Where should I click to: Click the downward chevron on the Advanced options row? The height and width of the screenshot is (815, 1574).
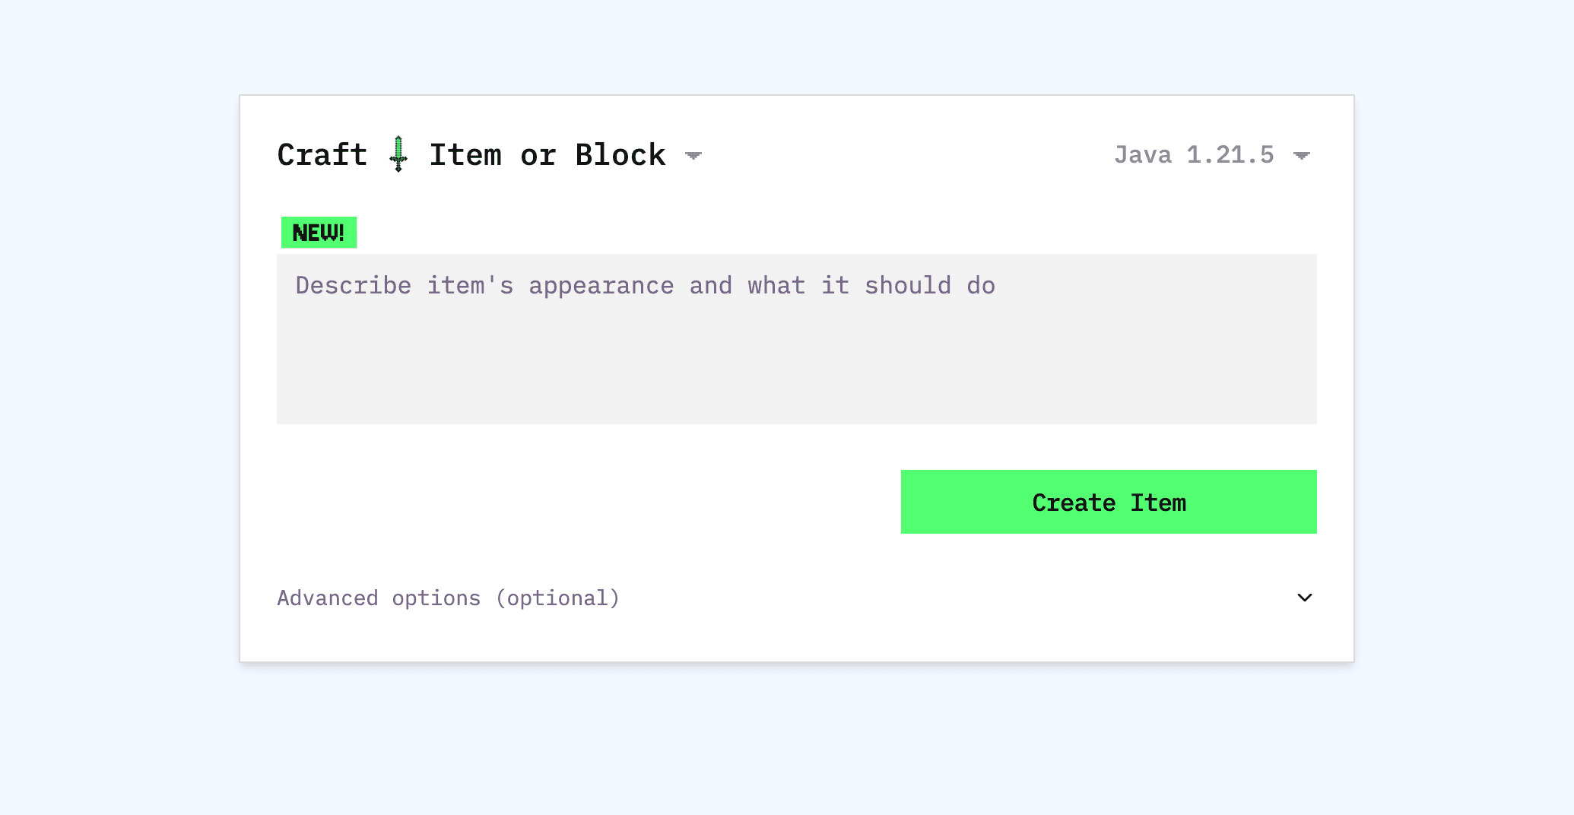click(1304, 598)
